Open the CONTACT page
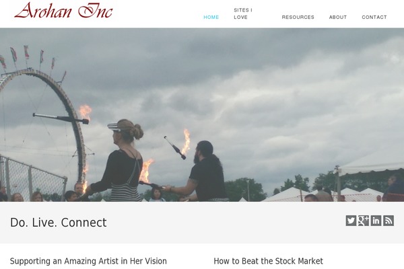The image size is (404, 269). [374, 17]
